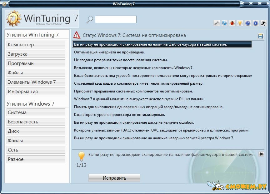This screenshot has width=270, height=194.
Task: Click the red bug toolbar icon
Action: pos(232,23)
